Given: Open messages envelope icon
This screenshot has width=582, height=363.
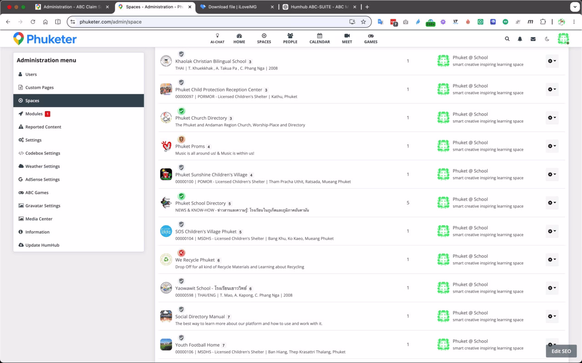Looking at the screenshot, I should [533, 39].
